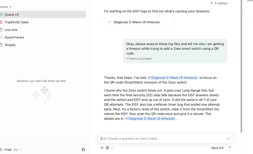Image resolution: width=253 pixels, height=154 pixels.
Task: Click the paragraph starting 'I found why the Zooz switch'
Action: point(162,104)
